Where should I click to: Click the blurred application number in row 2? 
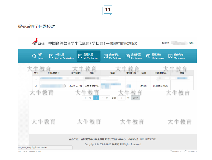click(x=53, y=86)
